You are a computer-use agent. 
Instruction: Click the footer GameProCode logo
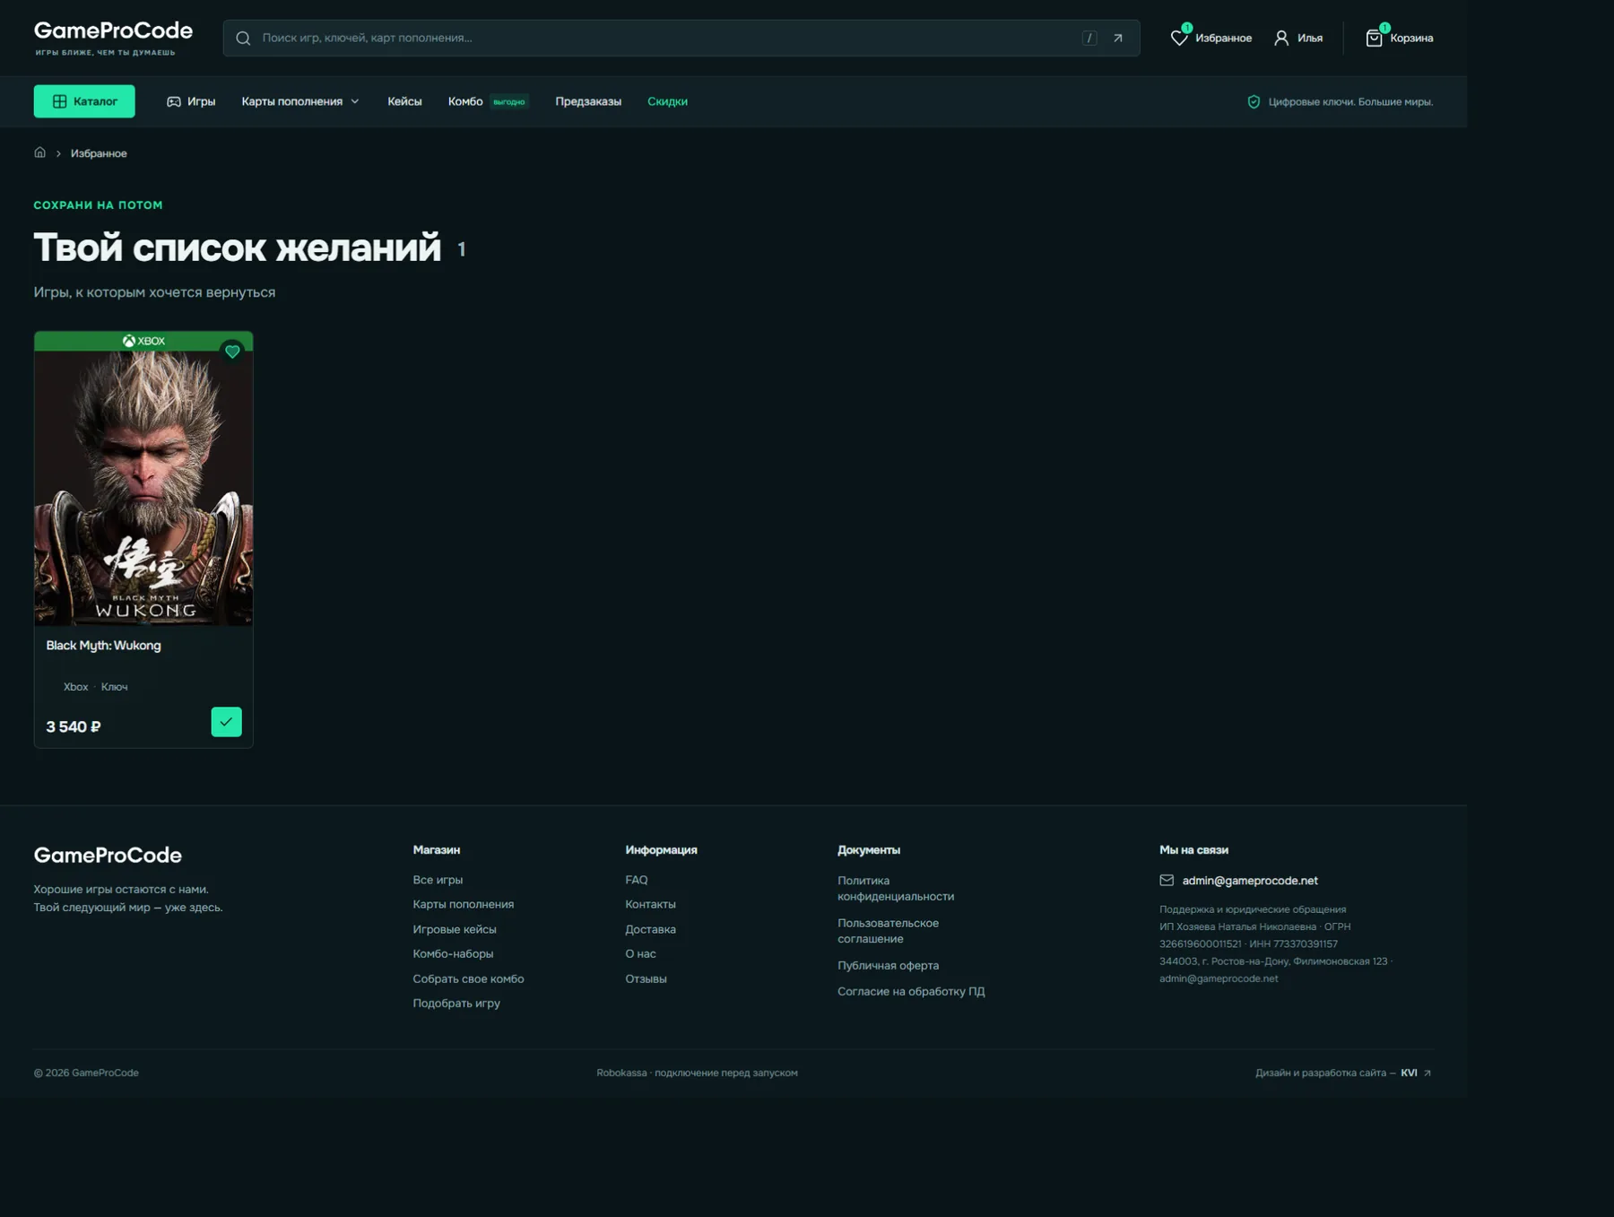tap(108, 855)
